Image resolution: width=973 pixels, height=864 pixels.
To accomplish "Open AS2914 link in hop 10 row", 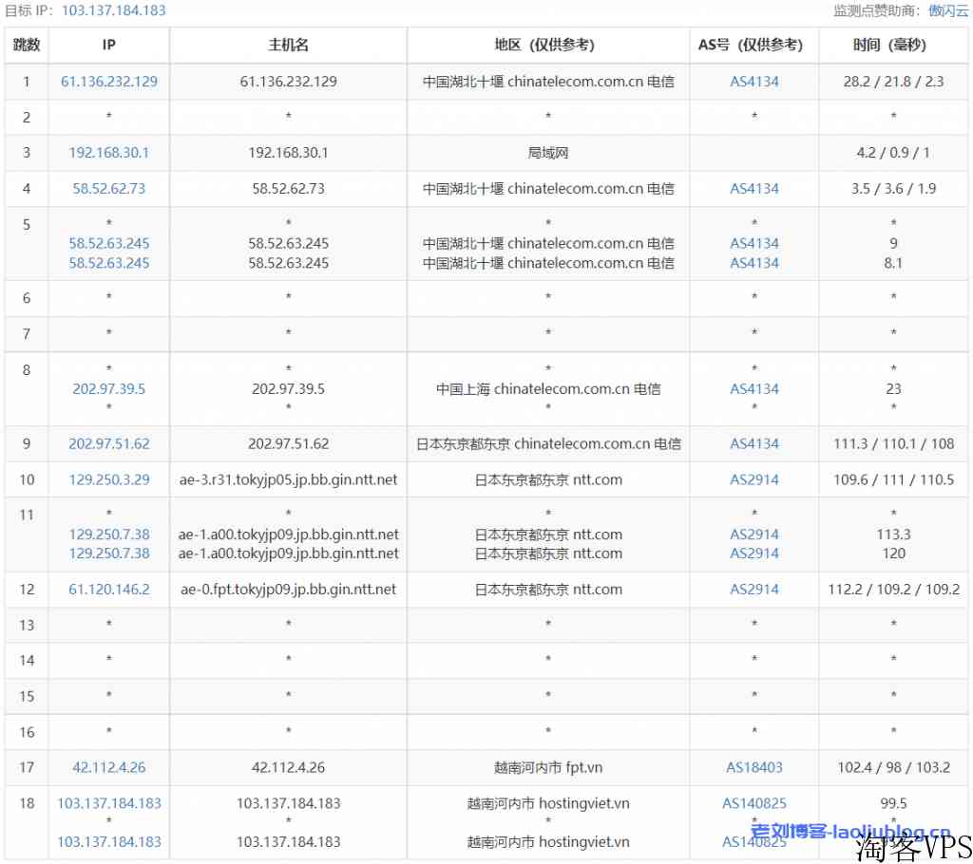I will [x=754, y=479].
